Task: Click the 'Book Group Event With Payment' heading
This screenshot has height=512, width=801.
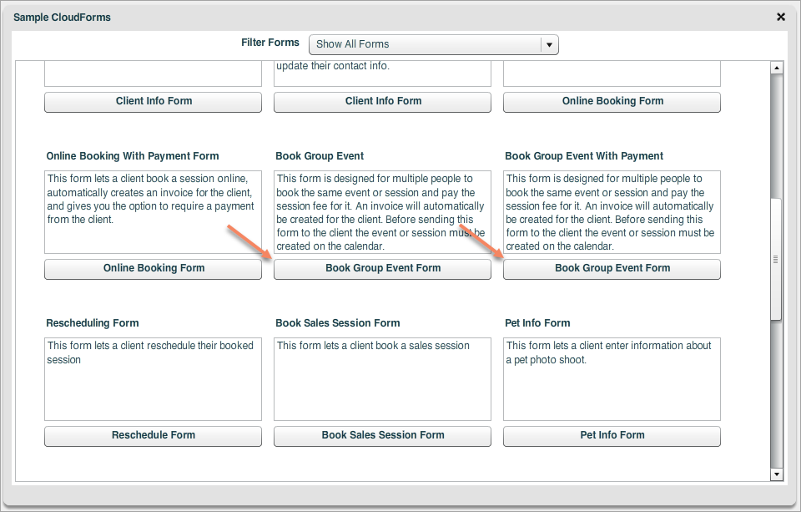Action: pos(584,156)
